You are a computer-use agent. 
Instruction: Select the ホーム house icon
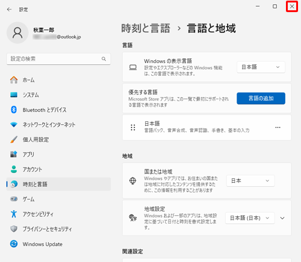click(14, 80)
